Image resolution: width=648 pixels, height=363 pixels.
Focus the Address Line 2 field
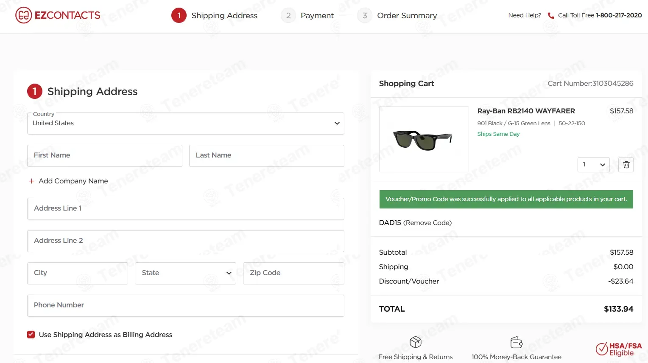(x=186, y=241)
